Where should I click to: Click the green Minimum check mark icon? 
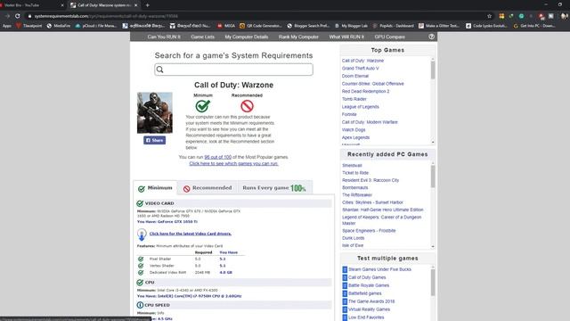(x=202, y=106)
